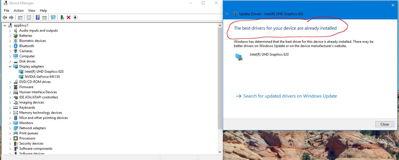
Task: Click the Disable device down-arrow icon
Action: pos(75,17)
